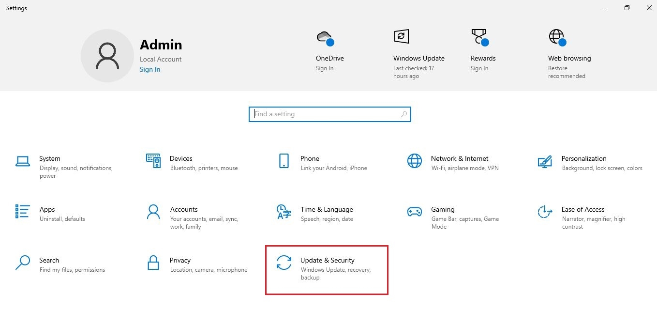Click the Ease of Access icon
Screen dimensions: 657x311
click(545, 212)
